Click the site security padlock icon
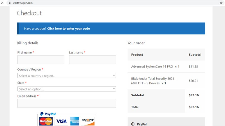 pos(10,3)
